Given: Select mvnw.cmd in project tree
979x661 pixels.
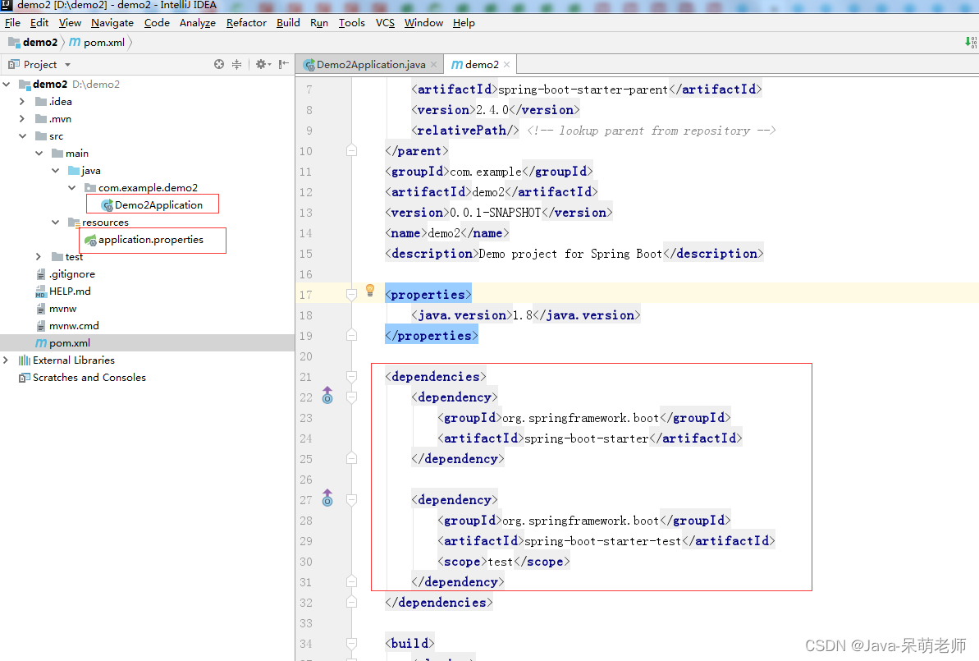Looking at the screenshot, I should [x=74, y=325].
